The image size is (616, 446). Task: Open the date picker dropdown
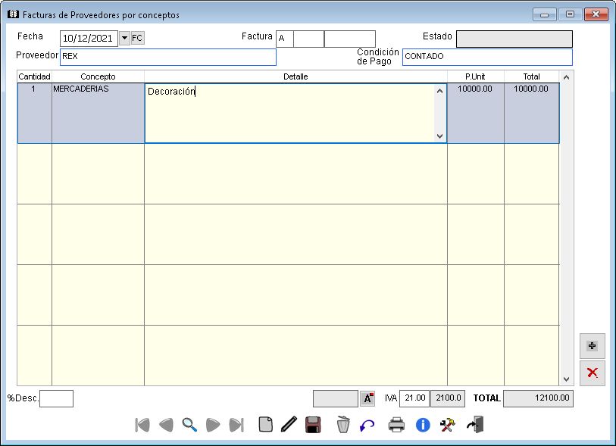point(124,38)
